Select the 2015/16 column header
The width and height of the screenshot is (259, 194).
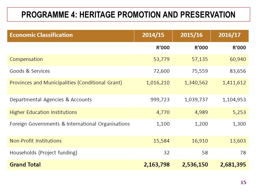192,36
